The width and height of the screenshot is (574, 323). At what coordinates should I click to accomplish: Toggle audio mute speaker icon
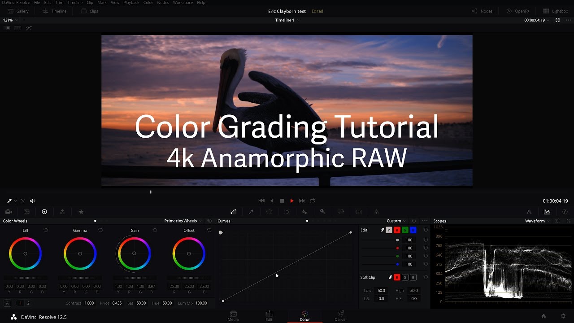point(32,201)
